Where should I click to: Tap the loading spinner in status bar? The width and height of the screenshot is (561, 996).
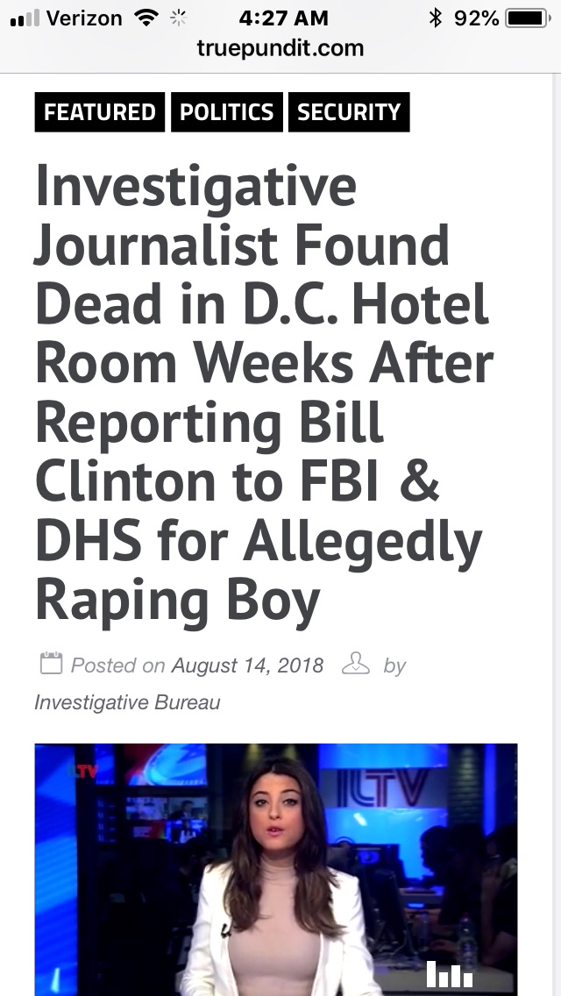[179, 18]
